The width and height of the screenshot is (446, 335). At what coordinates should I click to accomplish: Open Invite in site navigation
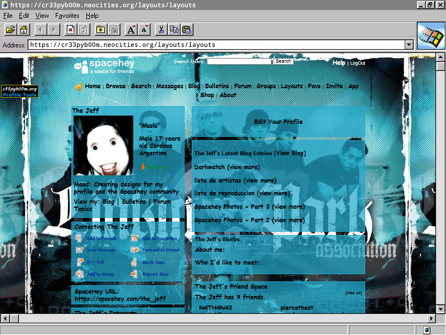(x=334, y=86)
